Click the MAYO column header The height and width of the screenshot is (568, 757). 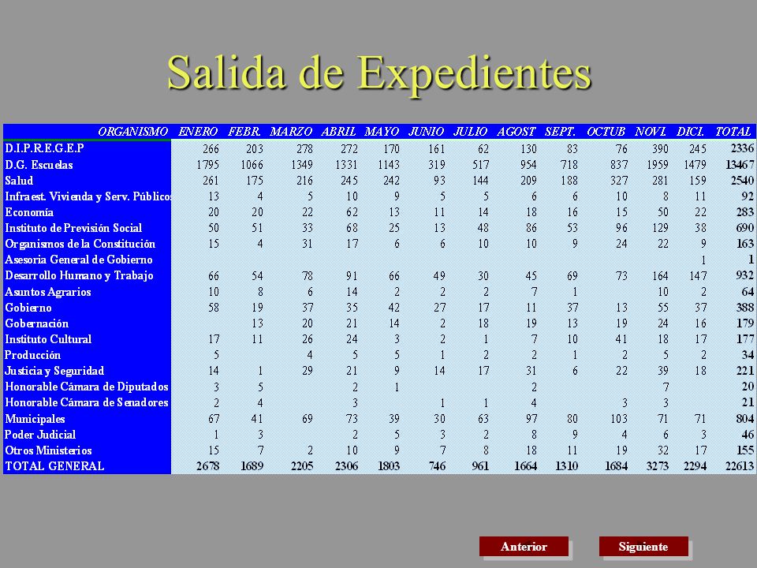click(x=382, y=132)
